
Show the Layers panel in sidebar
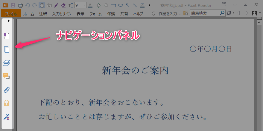click(7, 63)
